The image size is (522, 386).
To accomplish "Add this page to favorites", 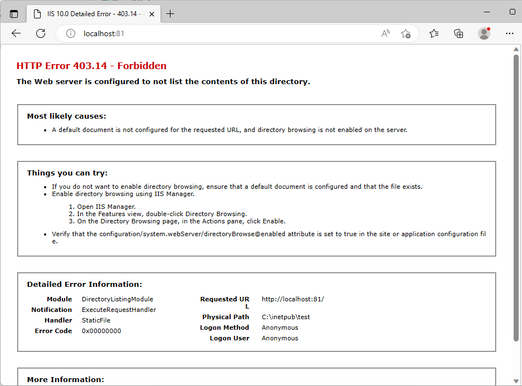I will 406,33.
